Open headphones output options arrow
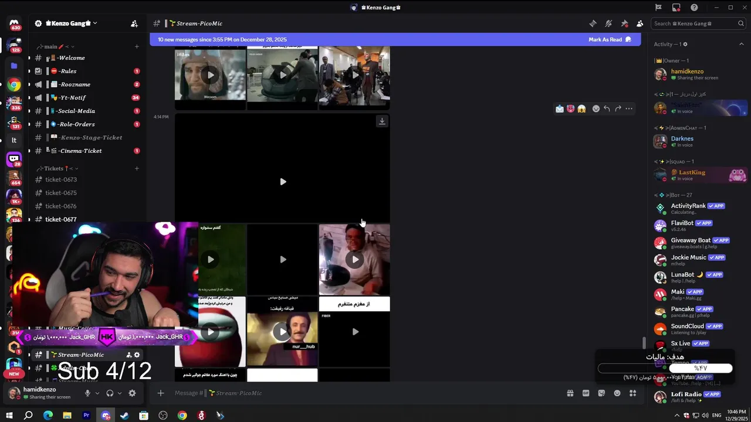 tap(120, 393)
